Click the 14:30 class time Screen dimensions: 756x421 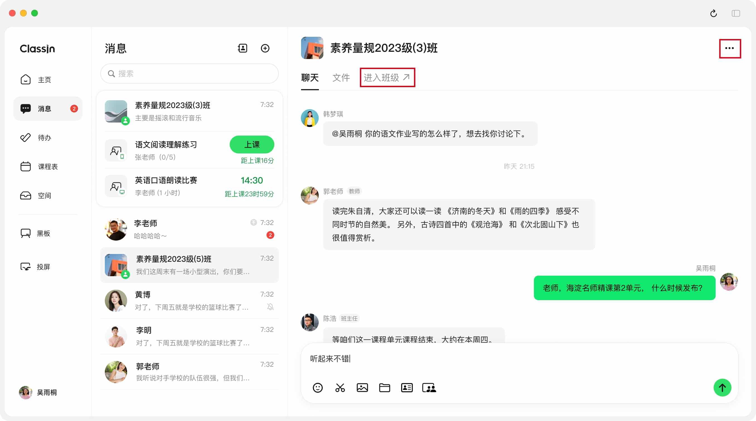coord(252,180)
